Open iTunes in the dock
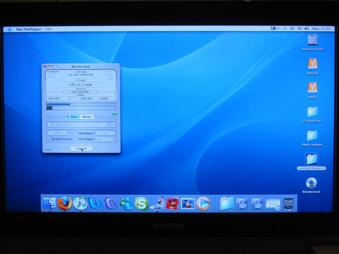The height and width of the screenshot is (254, 339). [80, 203]
